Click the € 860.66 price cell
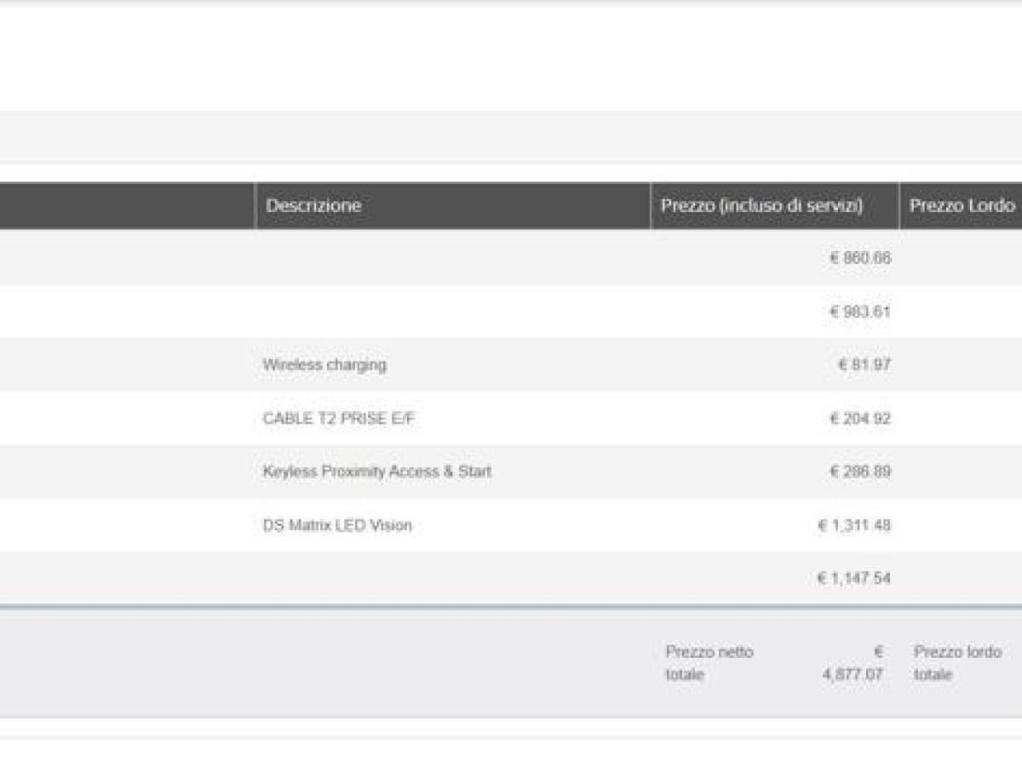The image size is (1022, 766). coord(859,258)
